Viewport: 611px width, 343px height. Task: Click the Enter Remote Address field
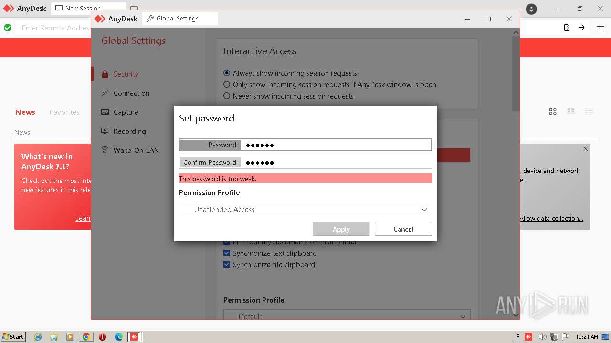click(56, 28)
